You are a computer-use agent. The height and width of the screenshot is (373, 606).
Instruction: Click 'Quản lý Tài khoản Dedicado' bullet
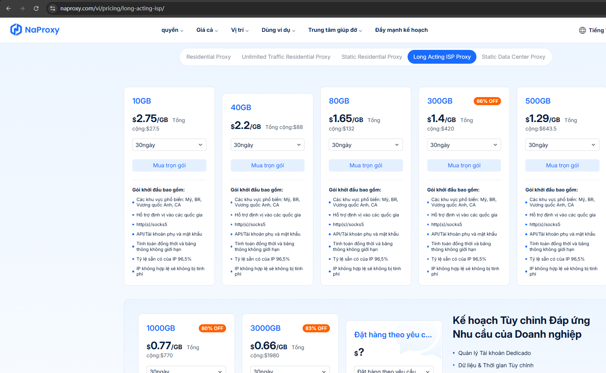tap(494, 353)
